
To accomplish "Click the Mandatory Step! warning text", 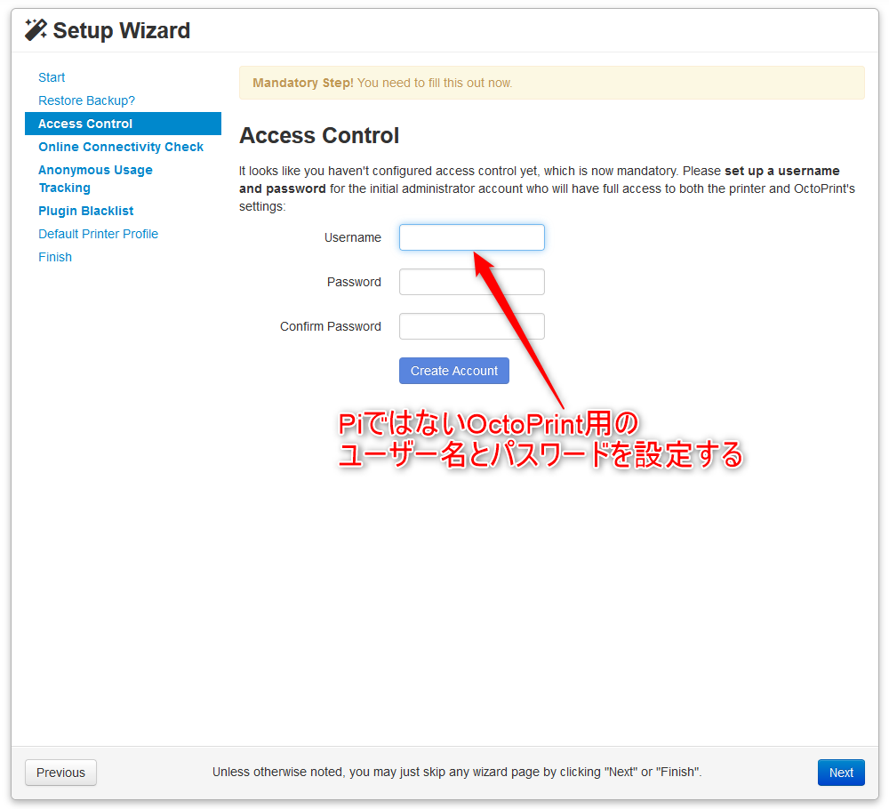I will point(382,83).
